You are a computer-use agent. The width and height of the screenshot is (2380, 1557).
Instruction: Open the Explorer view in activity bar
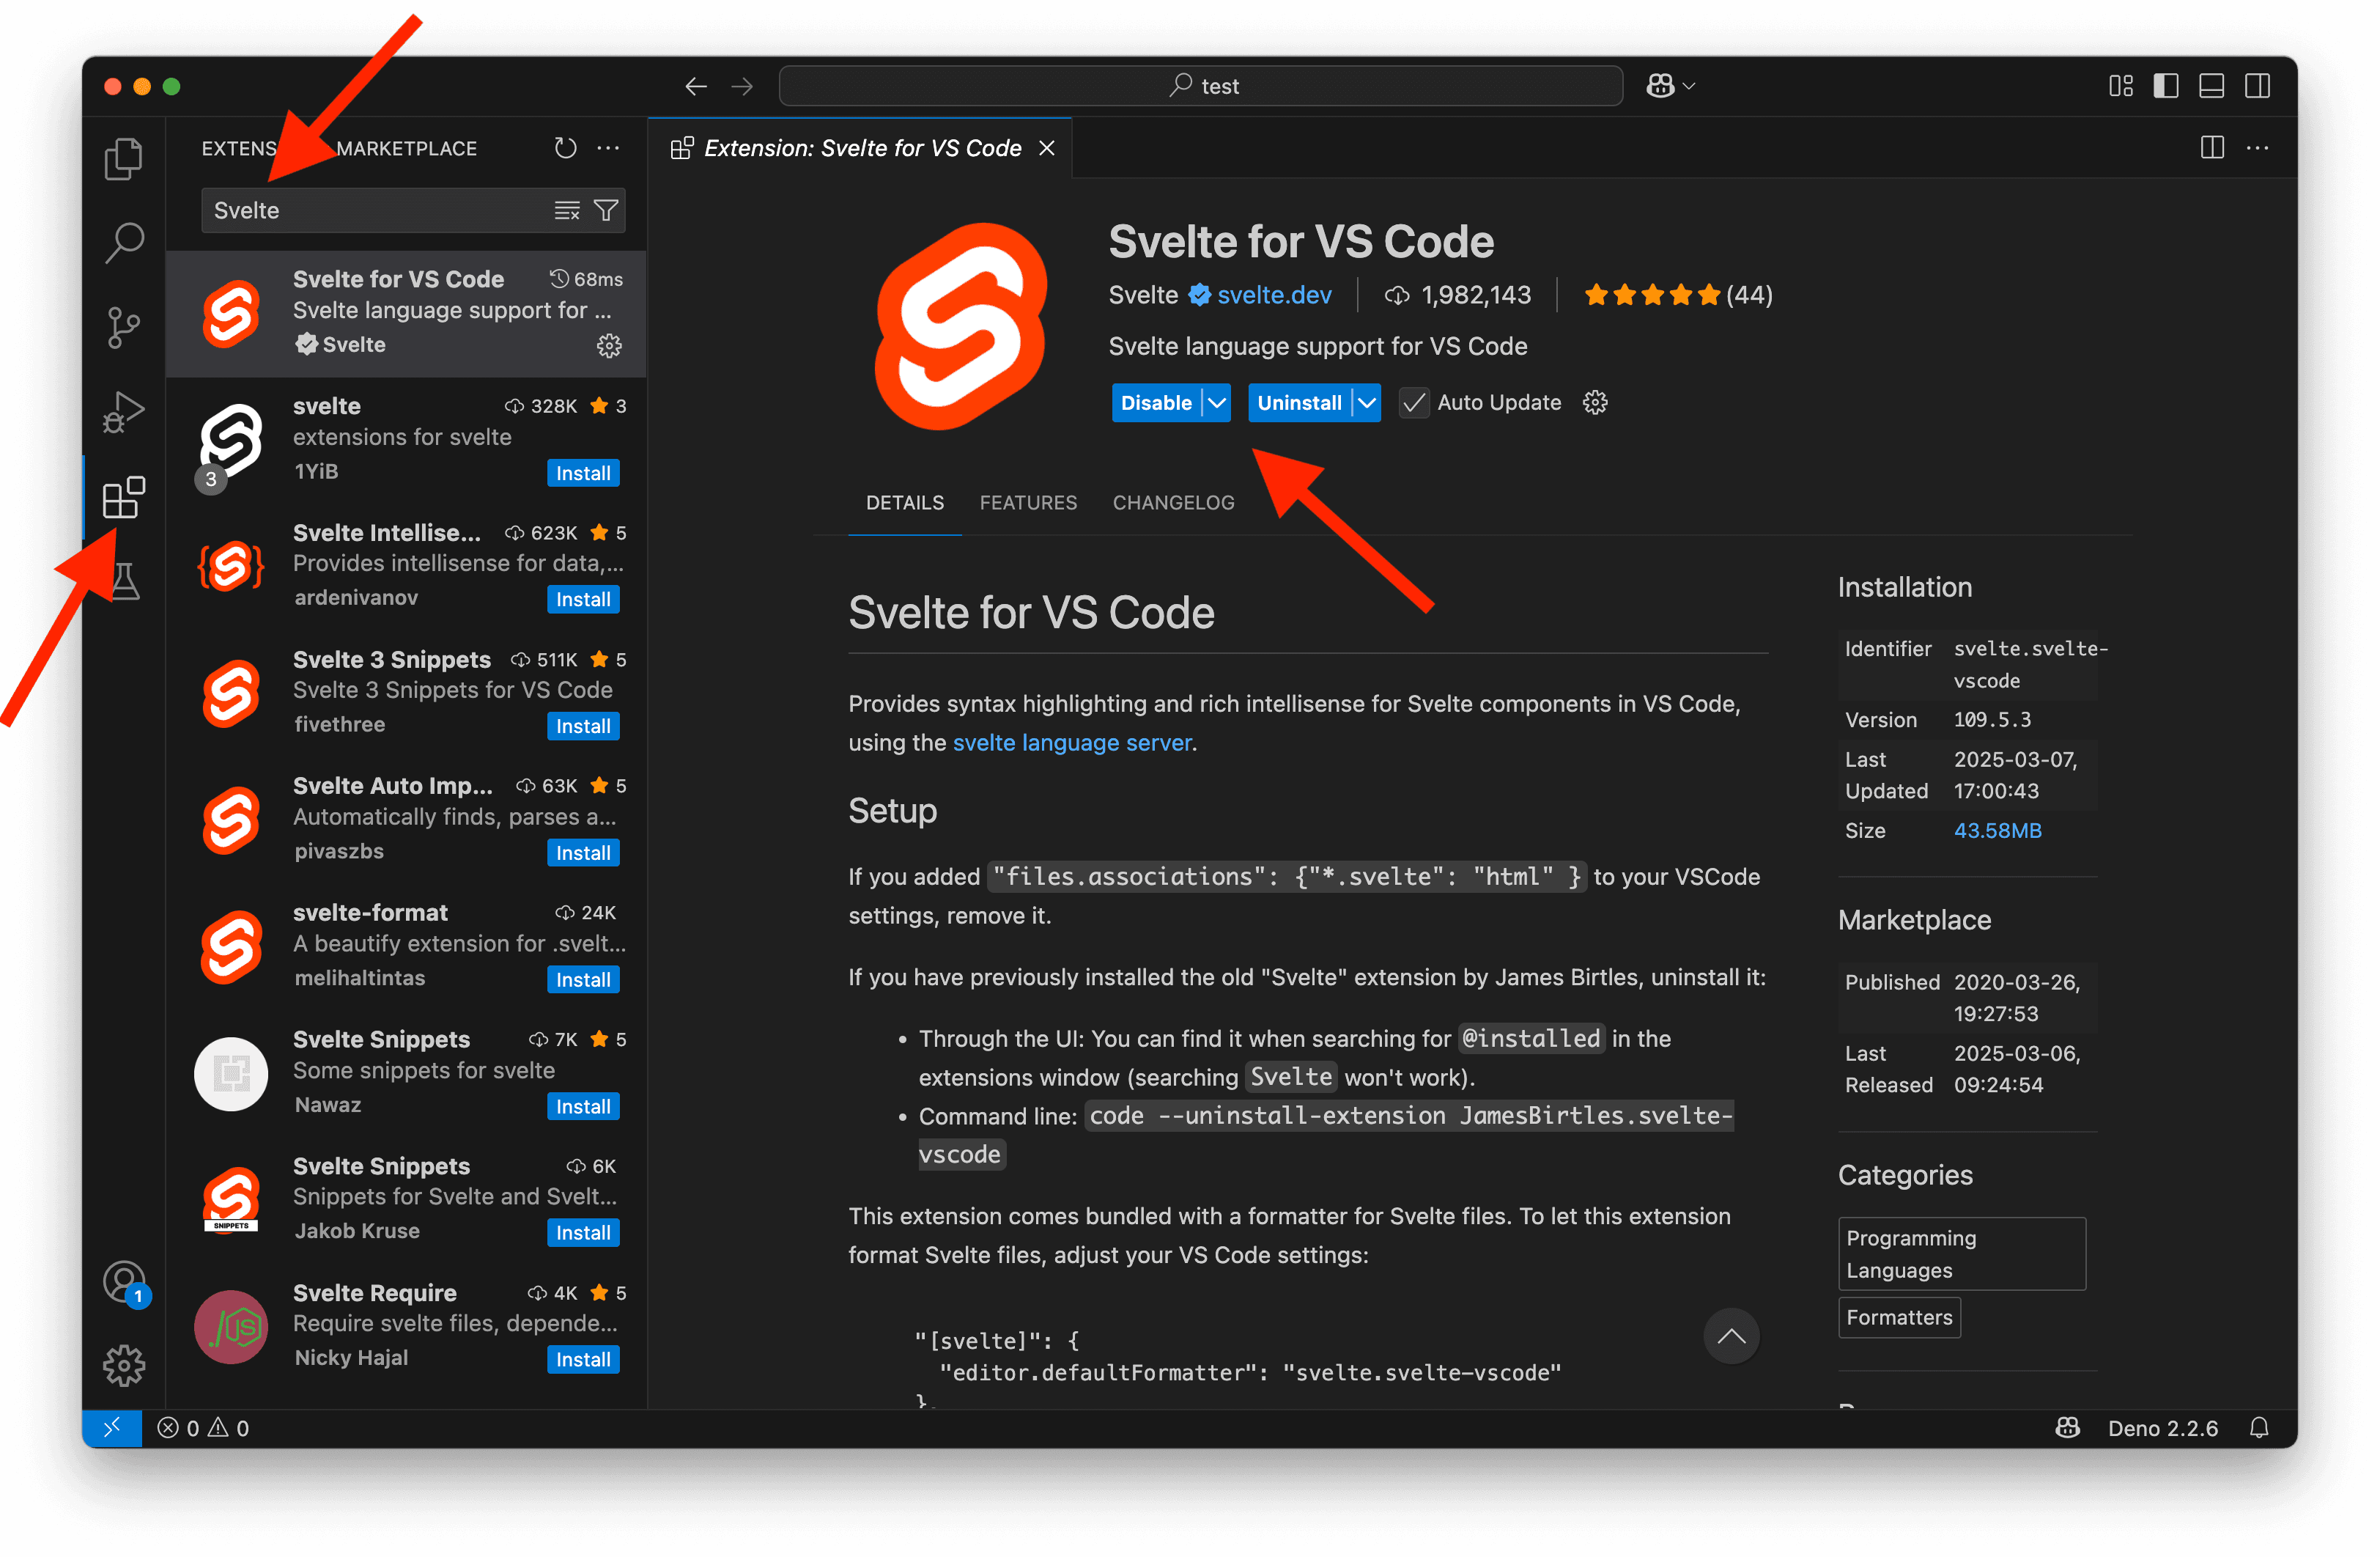click(x=123, y=158)
